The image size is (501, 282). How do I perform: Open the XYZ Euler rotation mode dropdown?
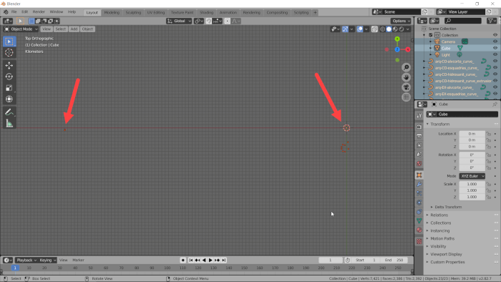pyautogui.click(x=472, y=176)
